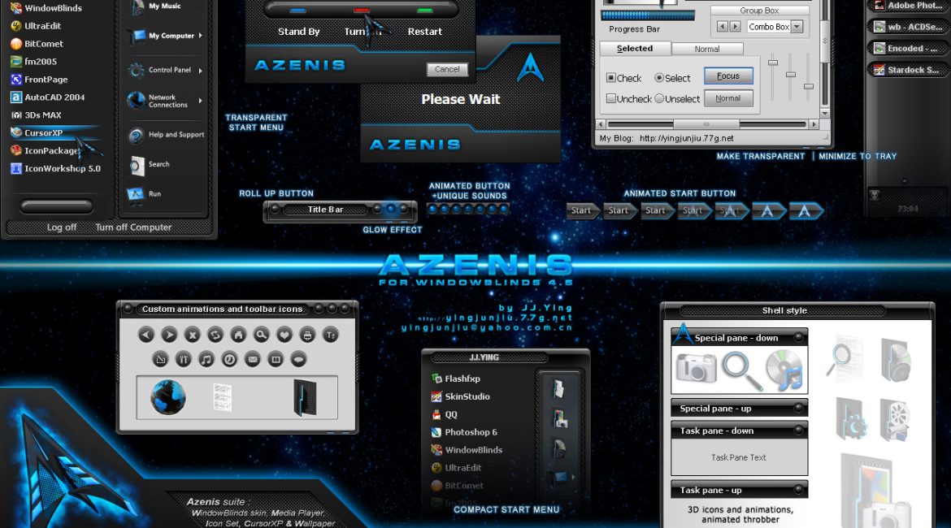This screenshot has height=528, width=951.
Task: Click the Focus button
Action: [728, 76]
